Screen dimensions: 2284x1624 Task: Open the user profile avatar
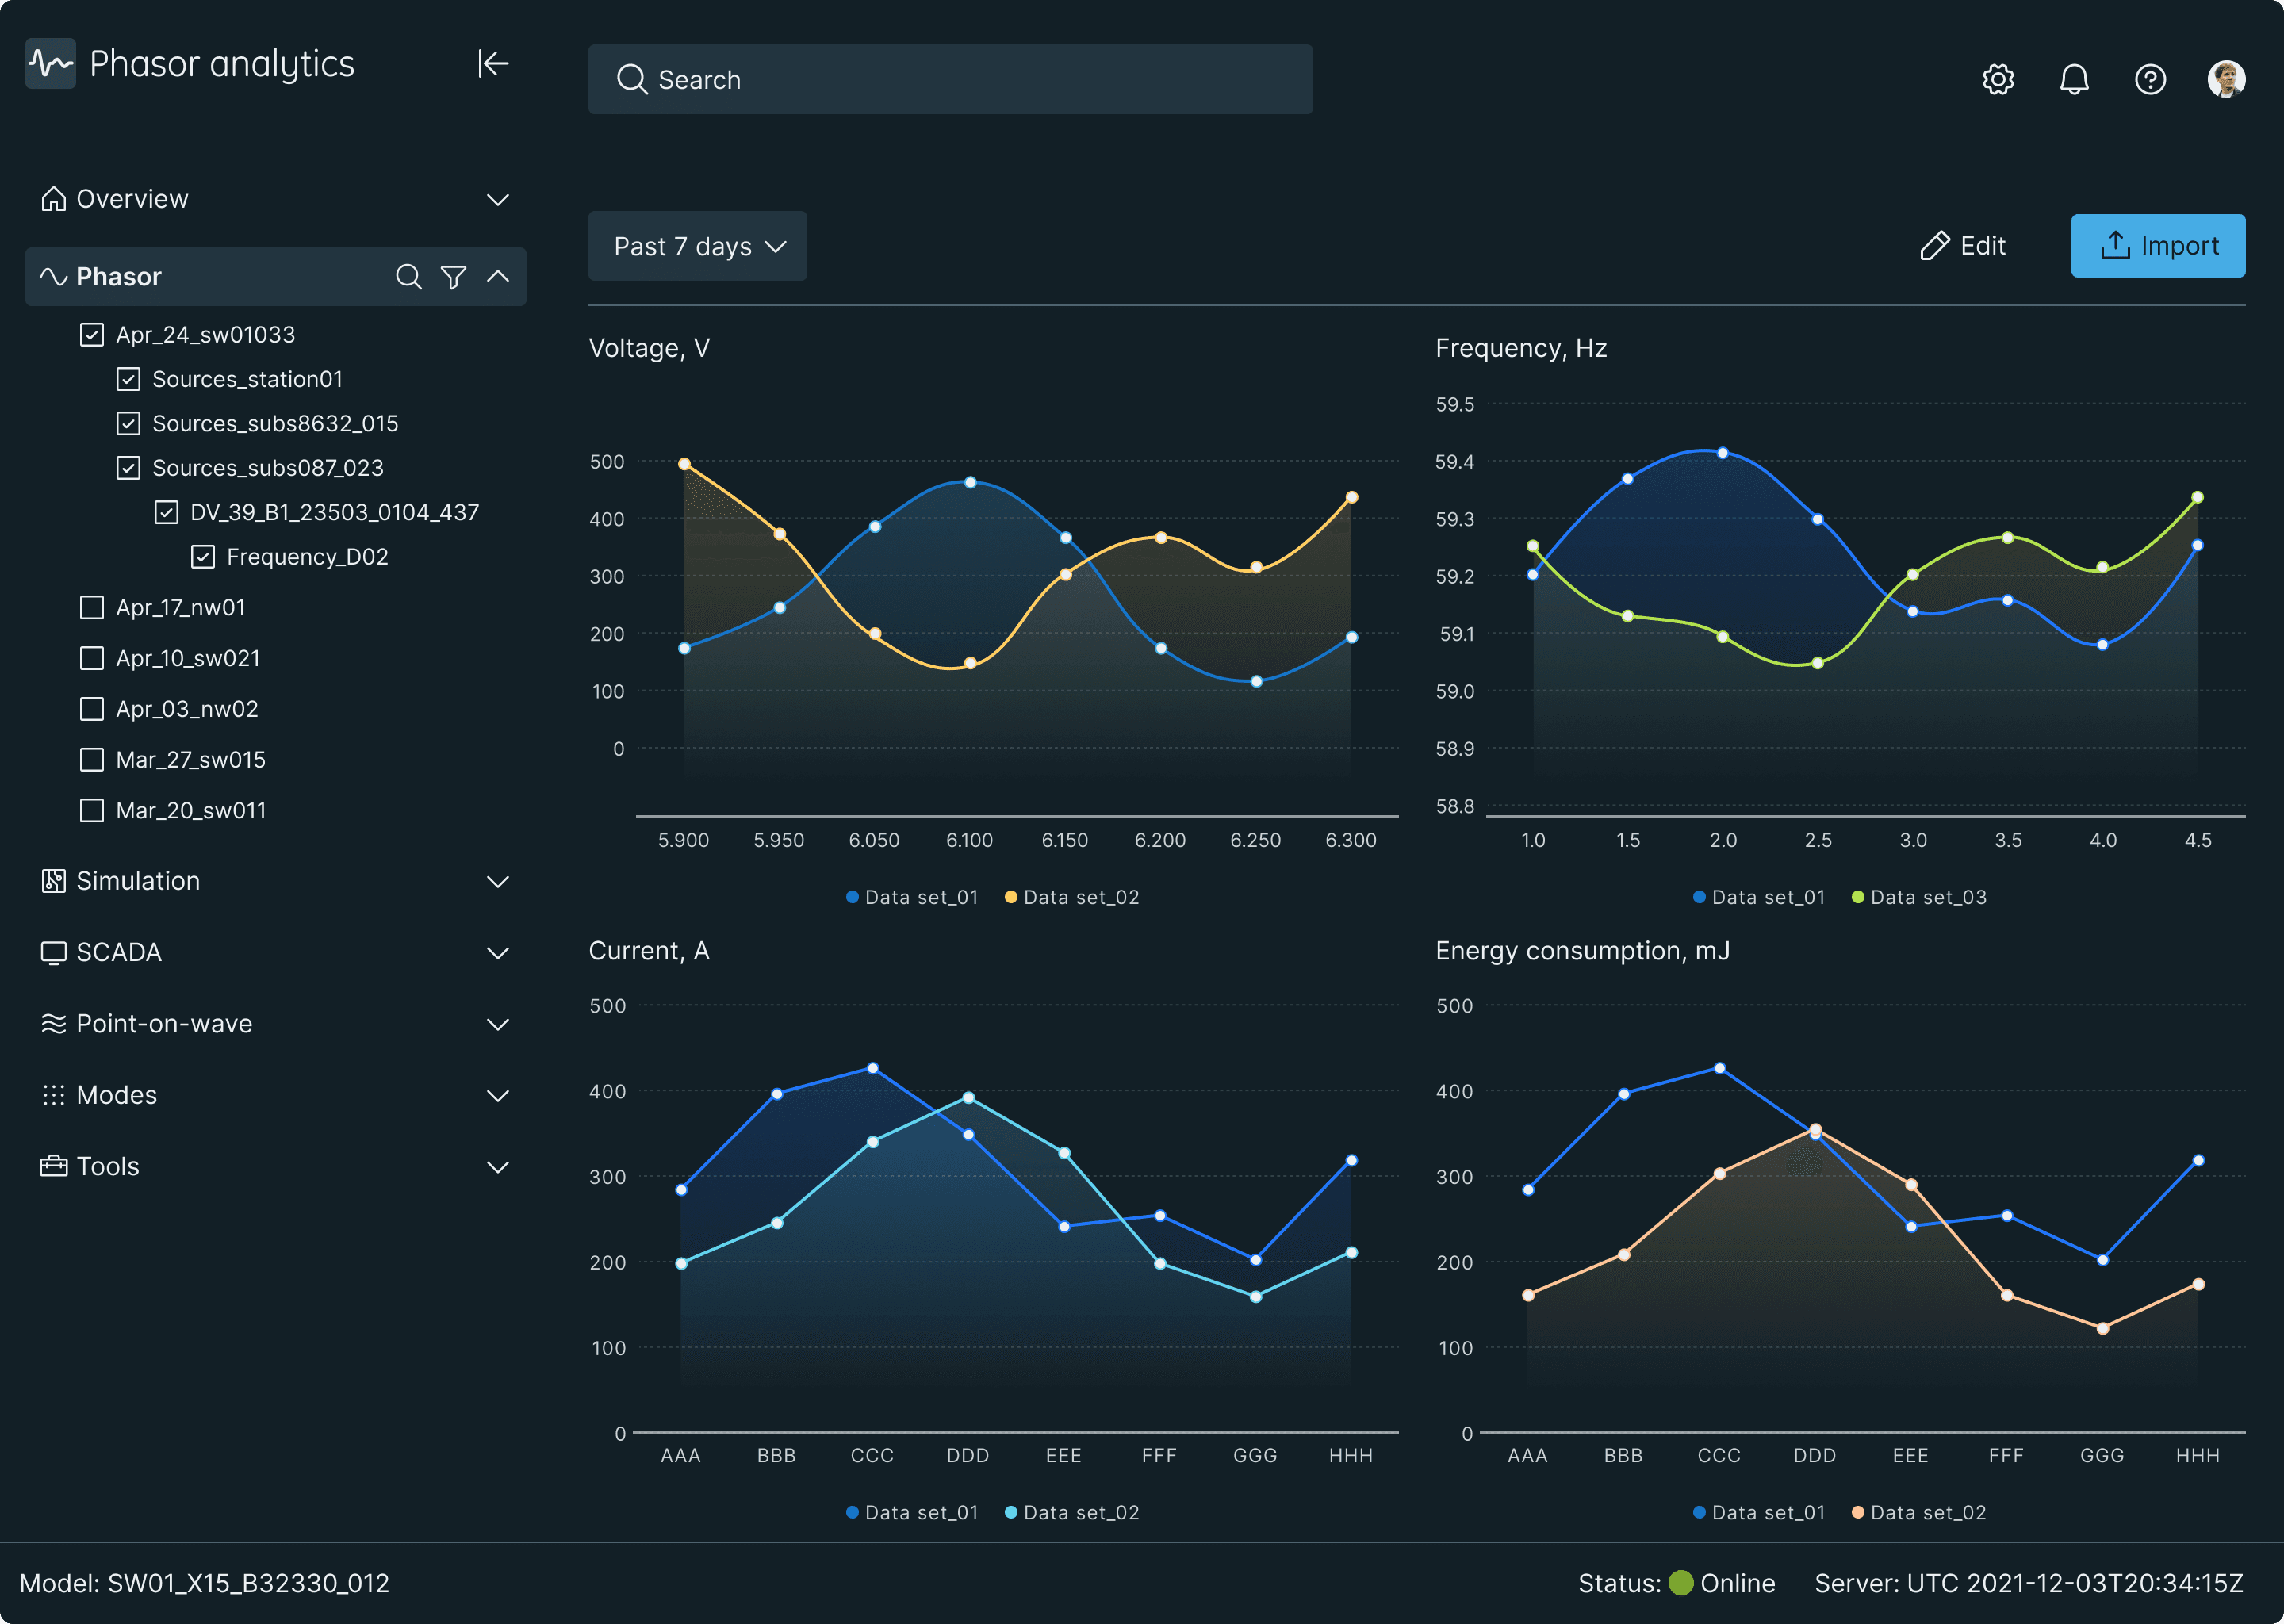pyautogui.click(x=2226, y=79)
